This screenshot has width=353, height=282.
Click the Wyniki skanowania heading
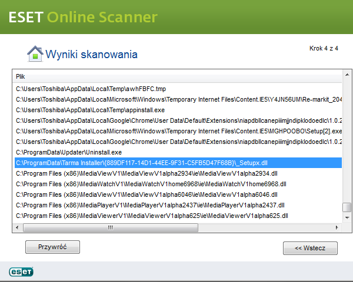pyautogui.click(x=91, y=55)
